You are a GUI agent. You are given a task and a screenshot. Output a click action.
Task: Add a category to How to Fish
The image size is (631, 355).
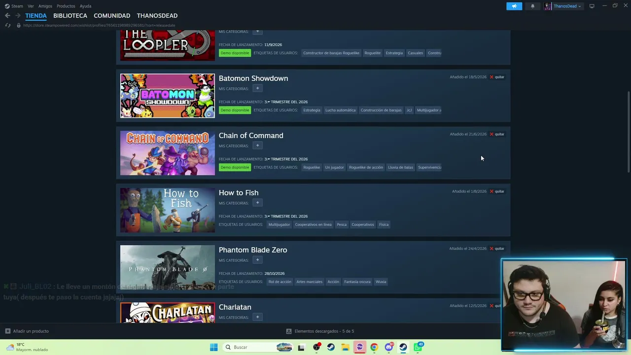[257, 203]
